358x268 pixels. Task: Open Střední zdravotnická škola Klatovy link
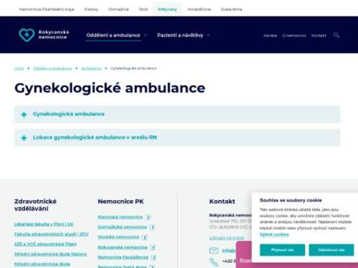pos(51,254)
